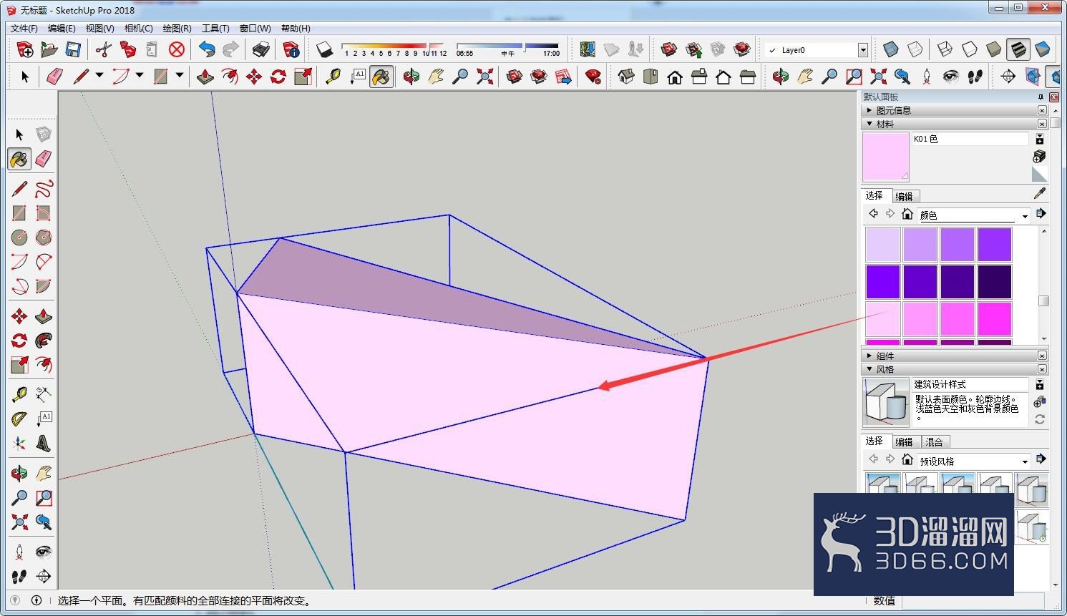Screen dimensions: 1067x616
Task: Enable Shaded face style
Action: [993, 49]
